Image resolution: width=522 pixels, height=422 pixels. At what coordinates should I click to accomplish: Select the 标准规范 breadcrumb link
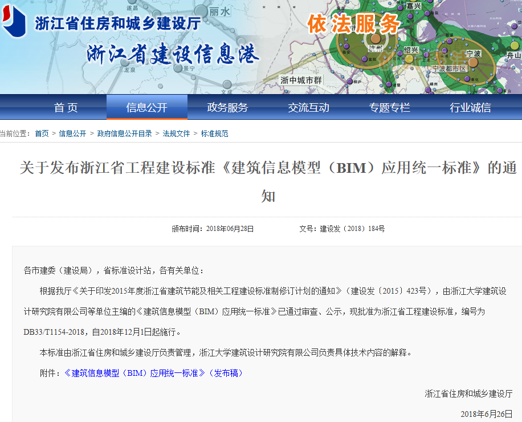point(214,133)
